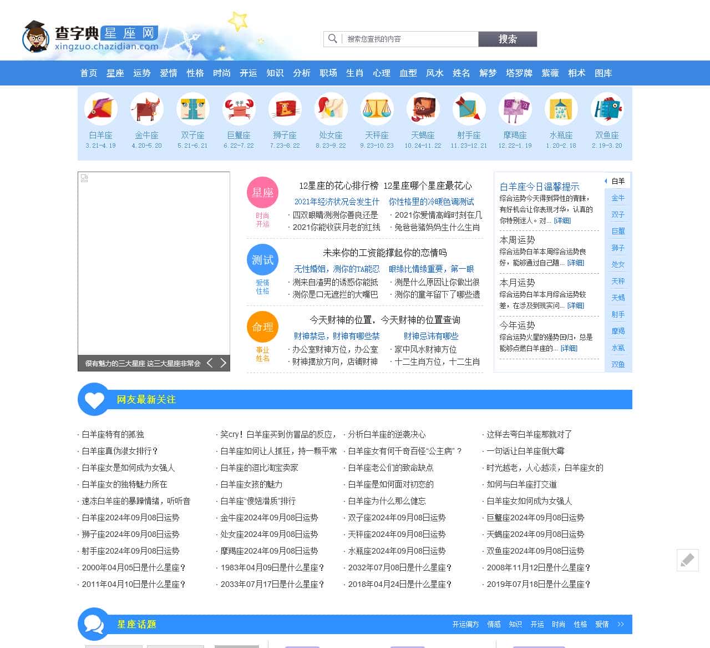The width and height of the screenshot is (710, 648).
Task: Expand more topics via the >> arrow
Action: coord(620,624)
